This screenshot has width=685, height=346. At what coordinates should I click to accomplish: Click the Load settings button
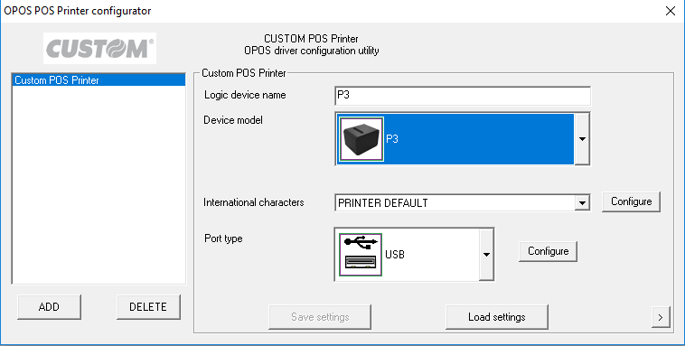pyautogui.click(x=497, y=317)
